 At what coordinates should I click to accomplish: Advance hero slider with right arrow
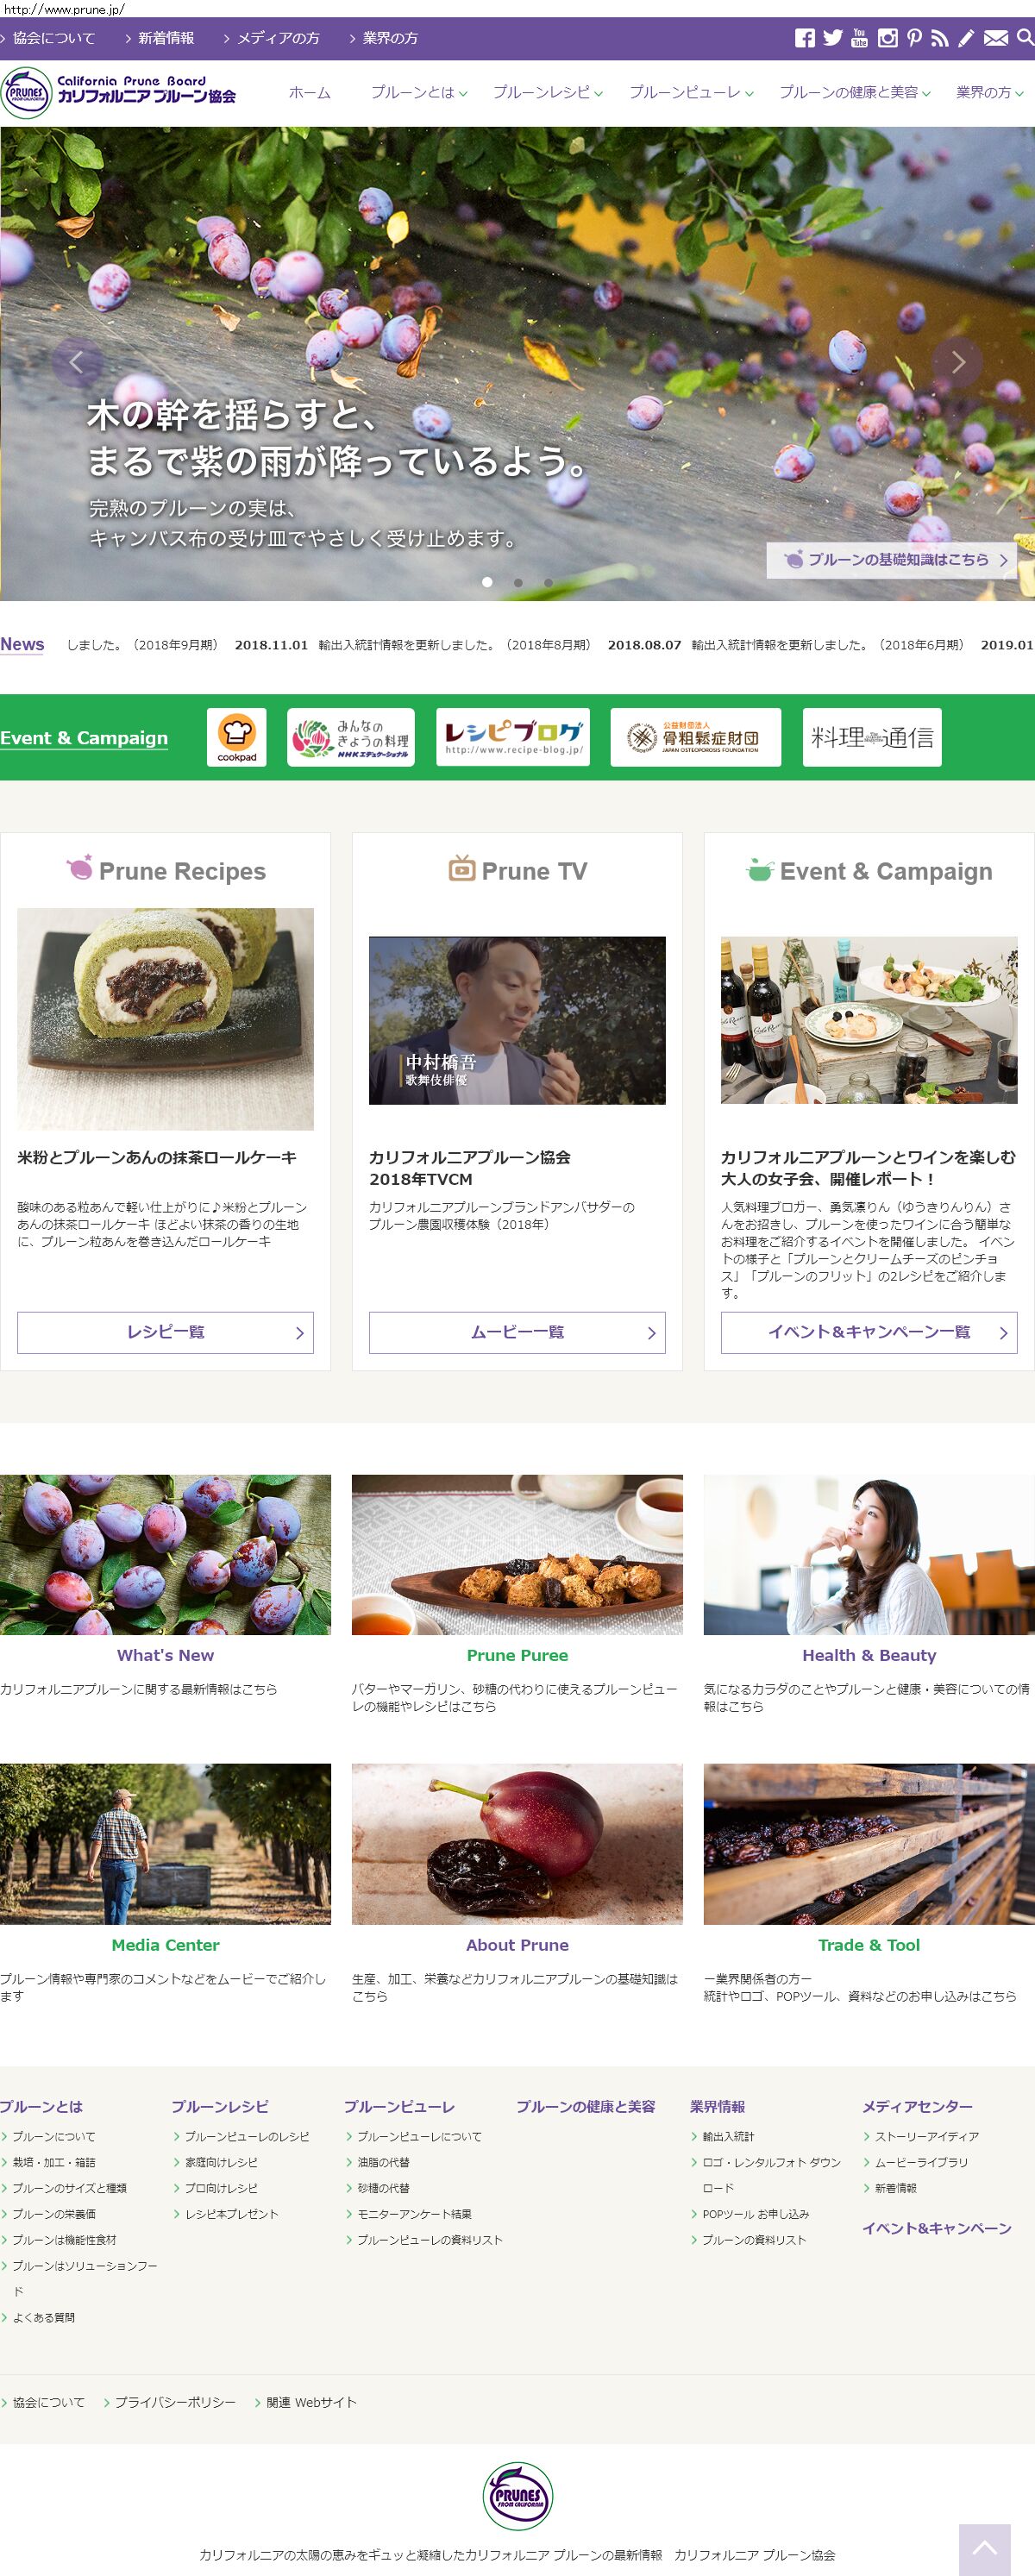(x=957, y=362)
